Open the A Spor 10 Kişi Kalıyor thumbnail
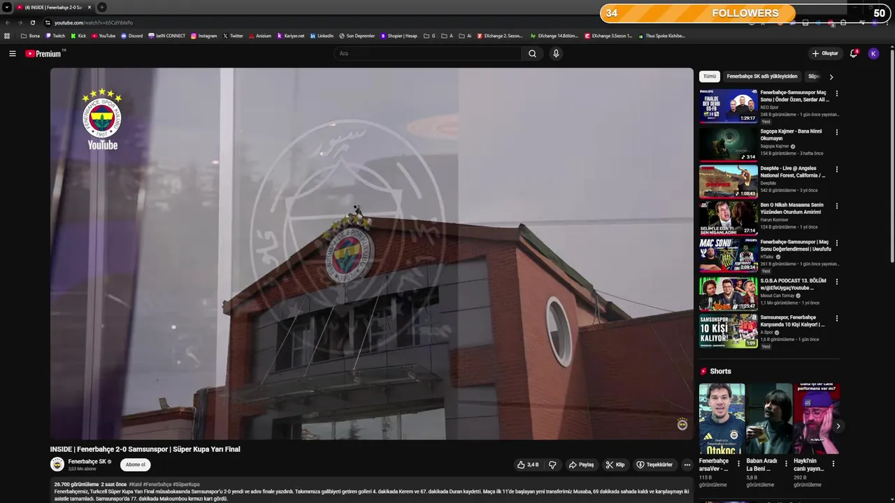Image resolution: width=895 pixels, height=503 pixels. point(728,330)
